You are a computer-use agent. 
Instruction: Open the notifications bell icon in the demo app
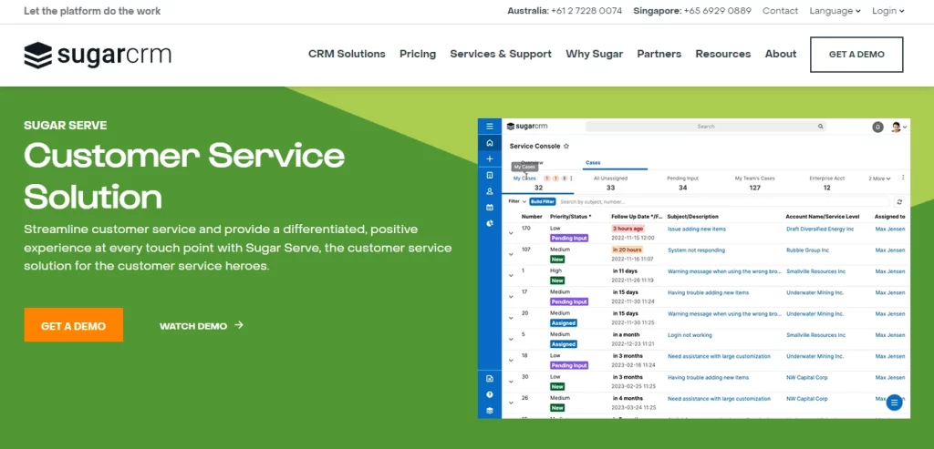(x=877, y=127)
